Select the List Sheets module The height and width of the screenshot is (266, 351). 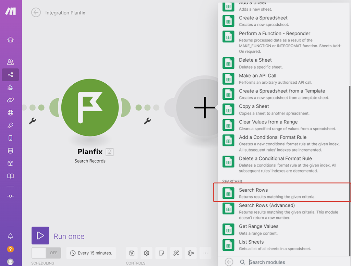click(x=283, y=245)
